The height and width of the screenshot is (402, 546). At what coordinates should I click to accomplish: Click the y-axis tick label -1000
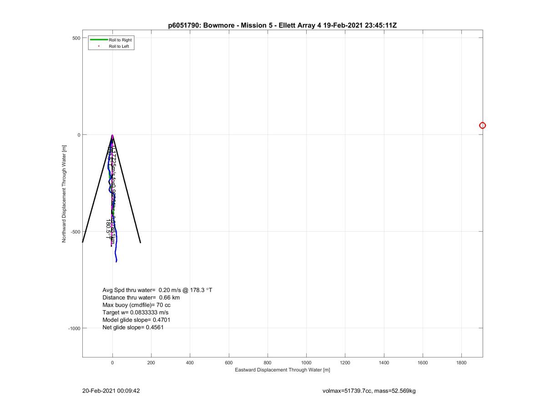(x=74, y=328)
